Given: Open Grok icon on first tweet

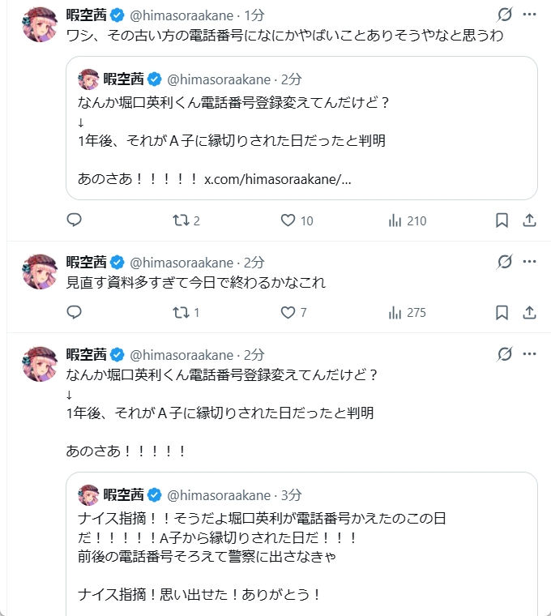Looking at the screenshot, I should 504,15.
